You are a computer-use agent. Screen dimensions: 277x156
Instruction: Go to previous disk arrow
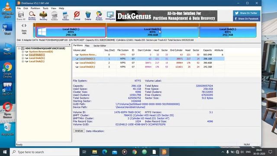tap(23, 26)
